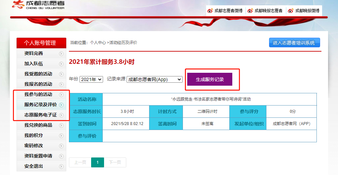This screenshot has height=175, width=338.
Task: Click 签到时间 header cell
Action: coord(86,124)
